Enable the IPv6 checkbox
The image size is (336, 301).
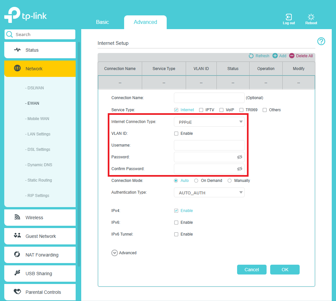tap(176, 222)
